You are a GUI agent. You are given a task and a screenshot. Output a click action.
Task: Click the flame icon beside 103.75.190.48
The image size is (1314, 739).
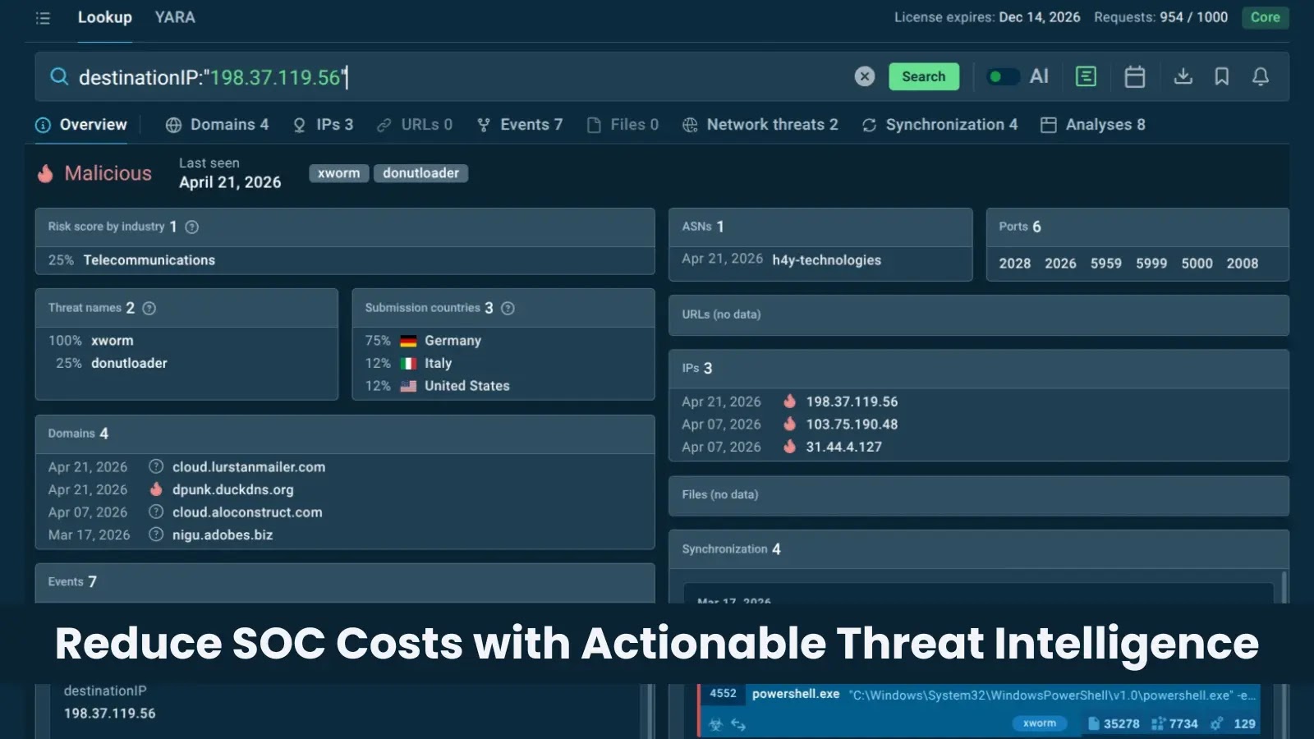pyautogui.click(x=789, y=424)
